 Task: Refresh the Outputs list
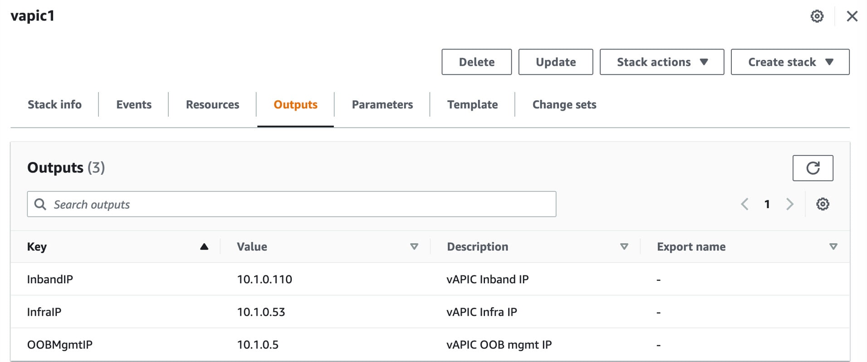click(813, 168)
